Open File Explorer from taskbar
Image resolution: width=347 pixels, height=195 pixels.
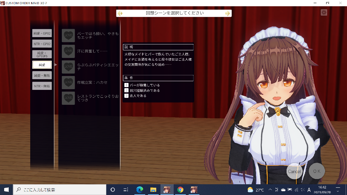click(153, 190)
